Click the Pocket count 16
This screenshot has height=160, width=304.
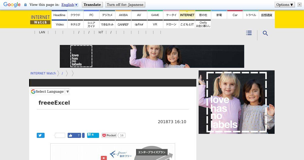point(122,135)
